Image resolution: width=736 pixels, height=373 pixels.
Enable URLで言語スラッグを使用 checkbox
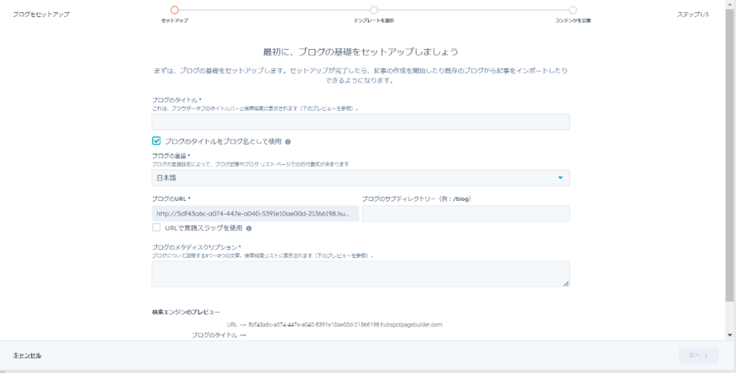(156, 227)
